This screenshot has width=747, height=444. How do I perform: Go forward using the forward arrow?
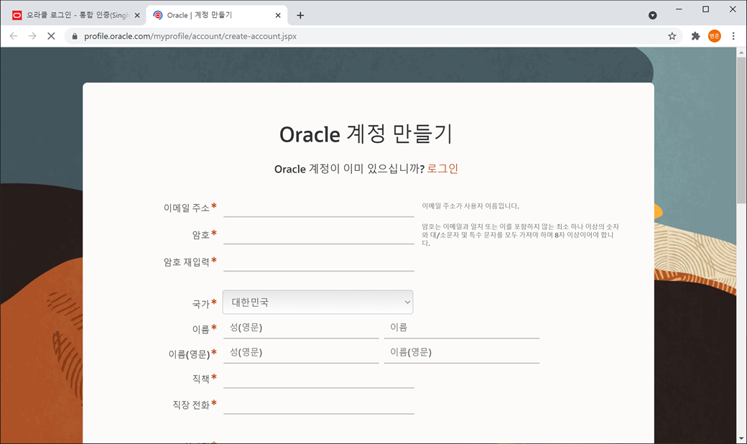pyautogui.click(x=32, y=36)
